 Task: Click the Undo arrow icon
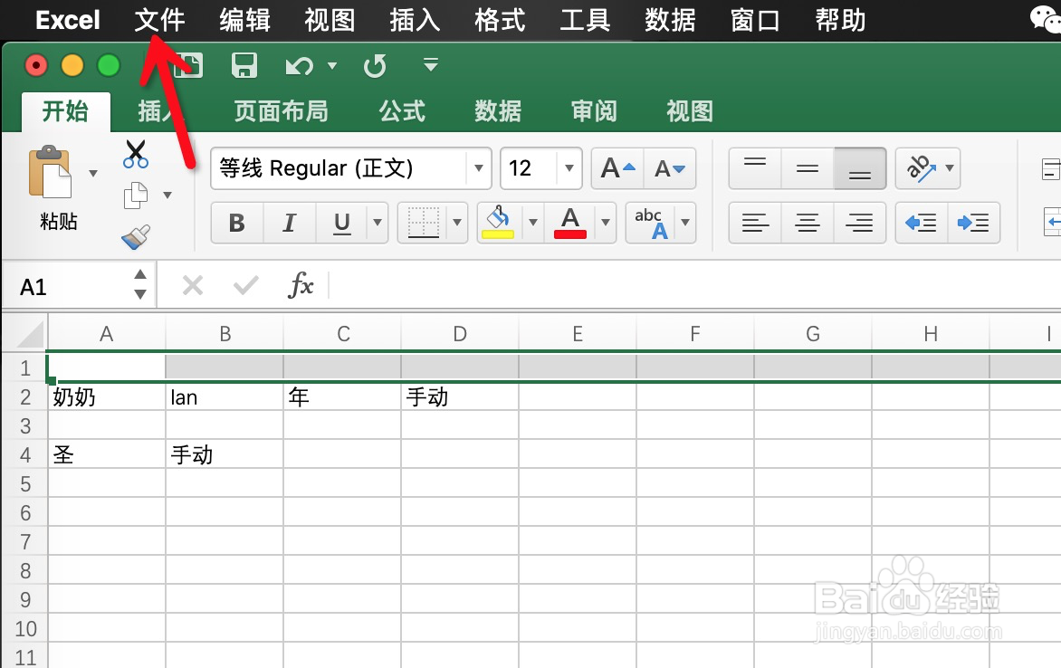pos(298,64)
